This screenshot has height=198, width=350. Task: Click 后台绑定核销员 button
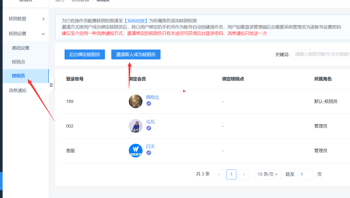coord(85,54)
